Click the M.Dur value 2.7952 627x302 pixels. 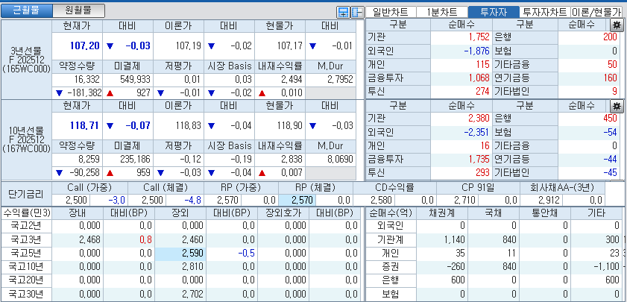(x=340, y=79)
